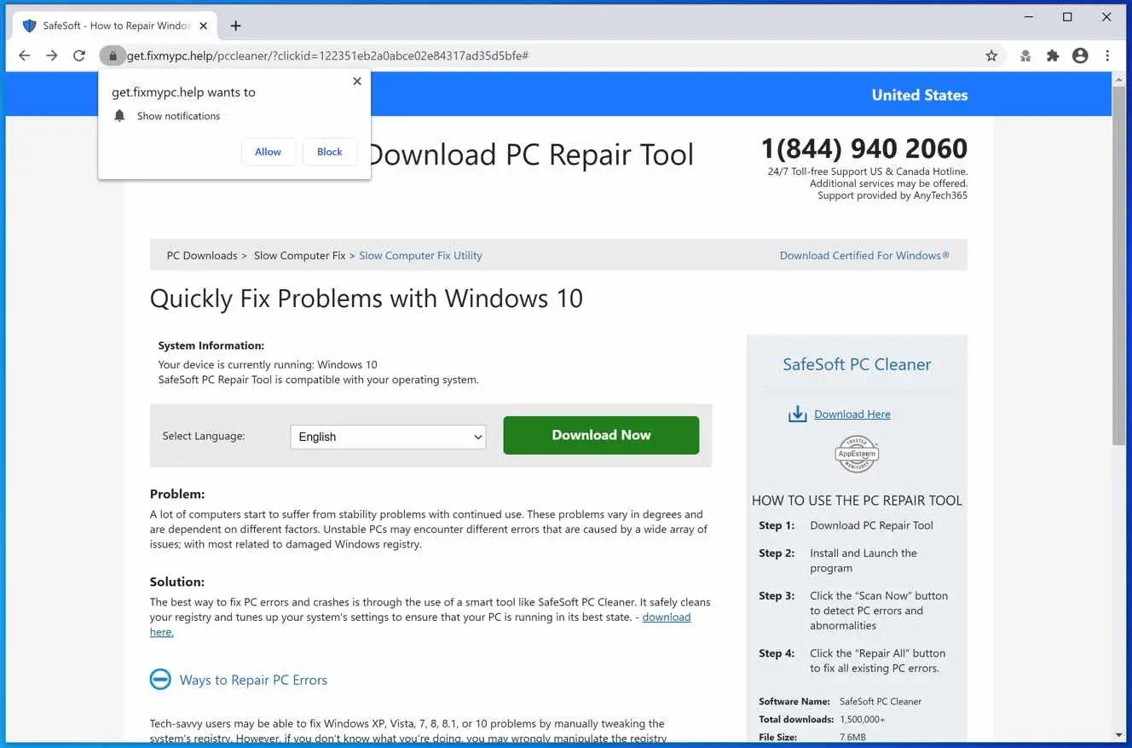The height and width of the screenshot is (748, 1132).
Task: Close the SafeSoft browser tab
Action: pos(204,26)
